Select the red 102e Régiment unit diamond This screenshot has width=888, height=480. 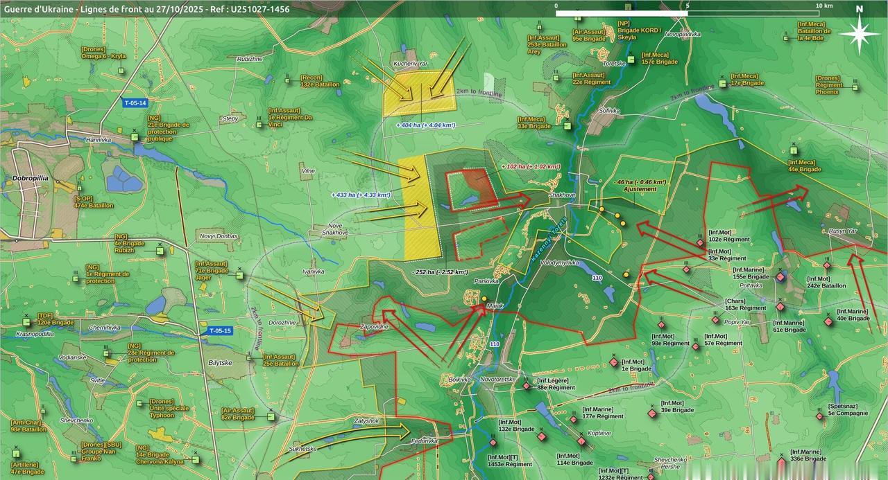coord(700,243)
